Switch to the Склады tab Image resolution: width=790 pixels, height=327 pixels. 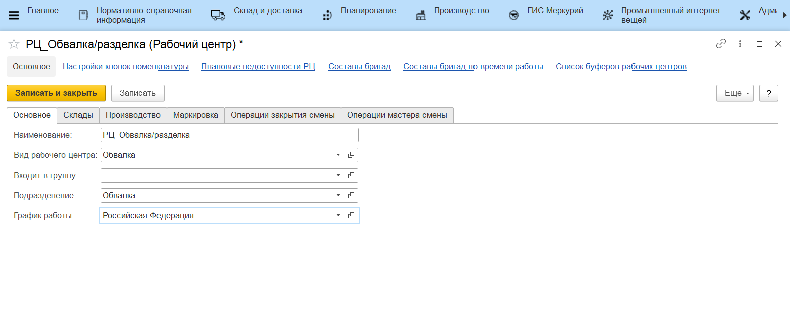pos(78,115)
